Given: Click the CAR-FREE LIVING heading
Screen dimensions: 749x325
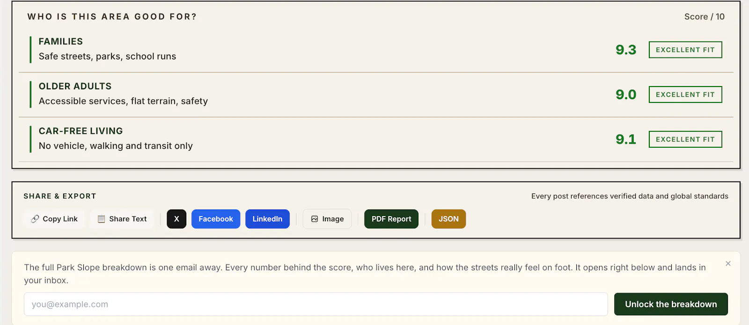Looking at the screenshot, I should 81,131.
